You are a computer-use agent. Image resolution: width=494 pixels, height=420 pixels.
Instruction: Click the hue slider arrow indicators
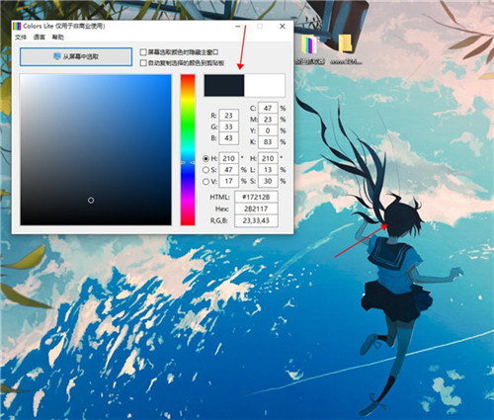188,162
